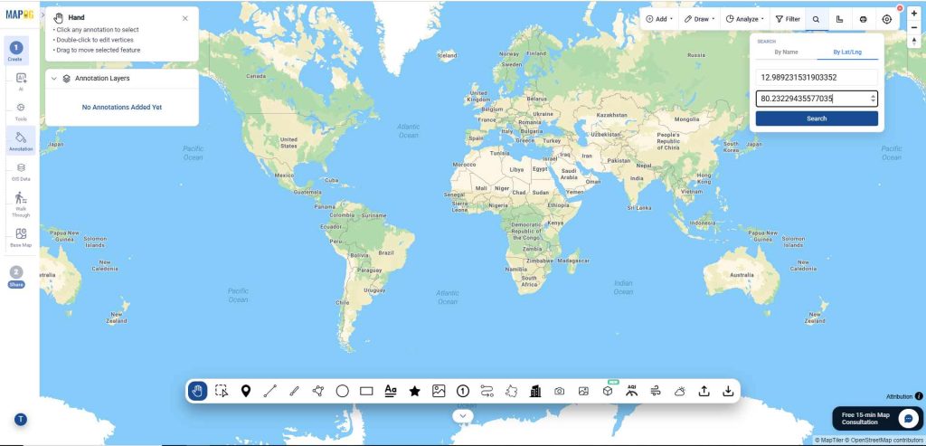Select the rectangle drawing tool
Screen dimensions: 926x446
tap(366, 391)
